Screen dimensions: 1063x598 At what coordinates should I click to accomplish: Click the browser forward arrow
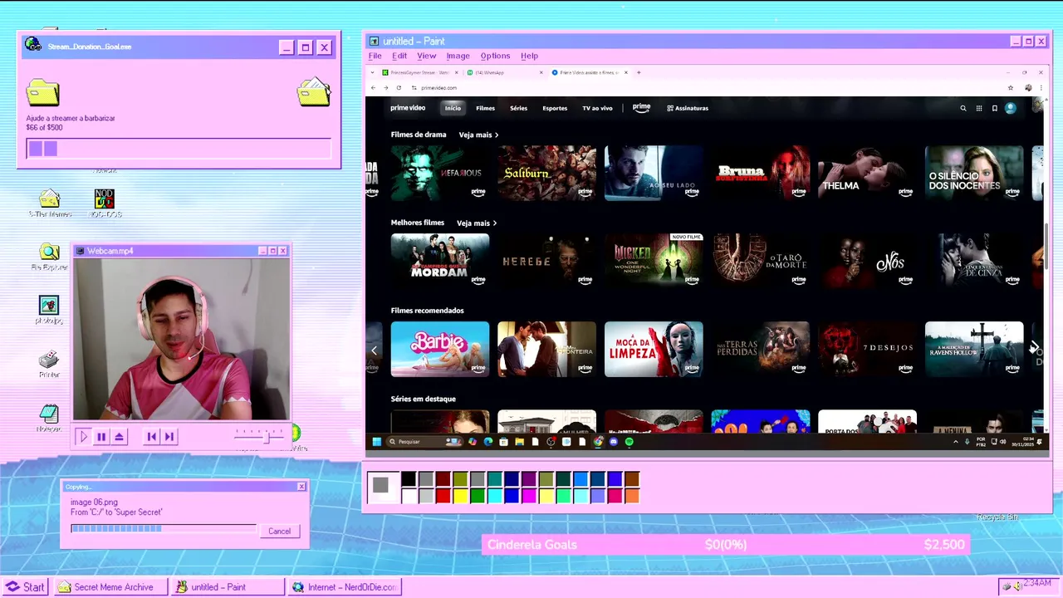click(385, 87)
